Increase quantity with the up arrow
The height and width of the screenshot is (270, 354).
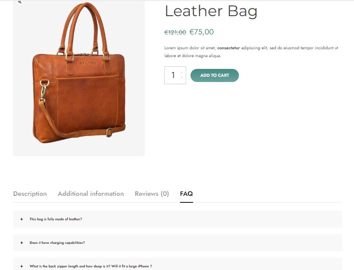pos(182,73)
